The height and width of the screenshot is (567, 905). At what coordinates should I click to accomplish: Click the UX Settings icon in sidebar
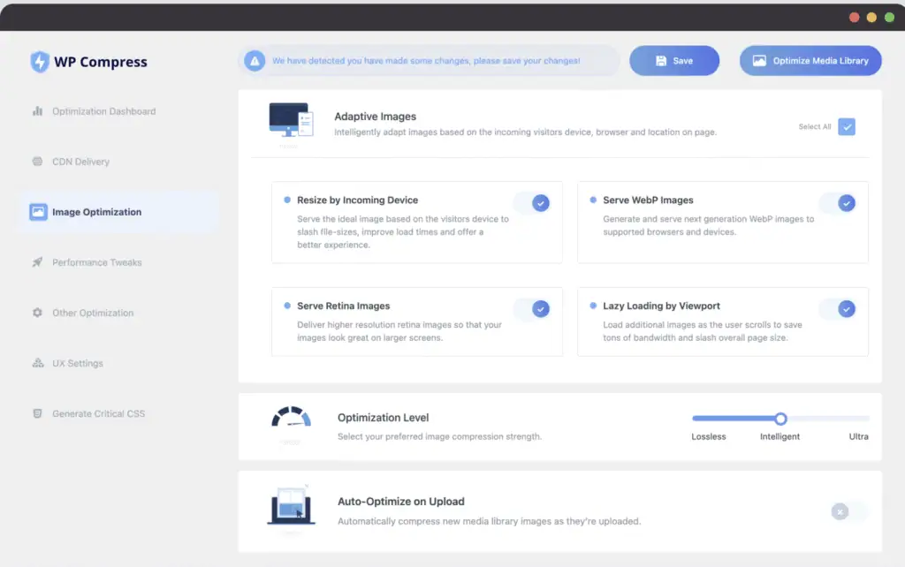tap(37, 363)
